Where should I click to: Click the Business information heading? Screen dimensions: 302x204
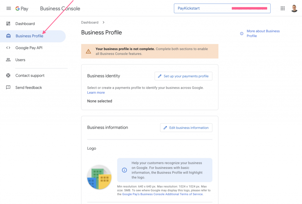[107, 128]
